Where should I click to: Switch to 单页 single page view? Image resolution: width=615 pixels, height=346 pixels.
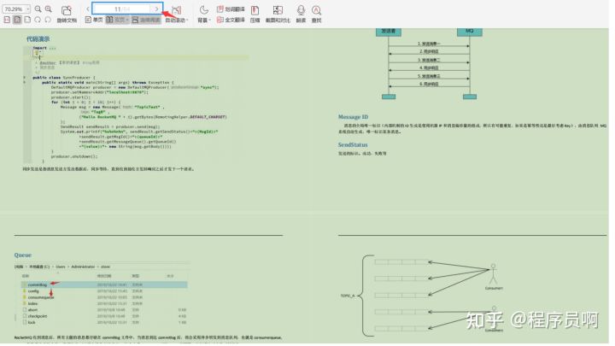[94, 20]
